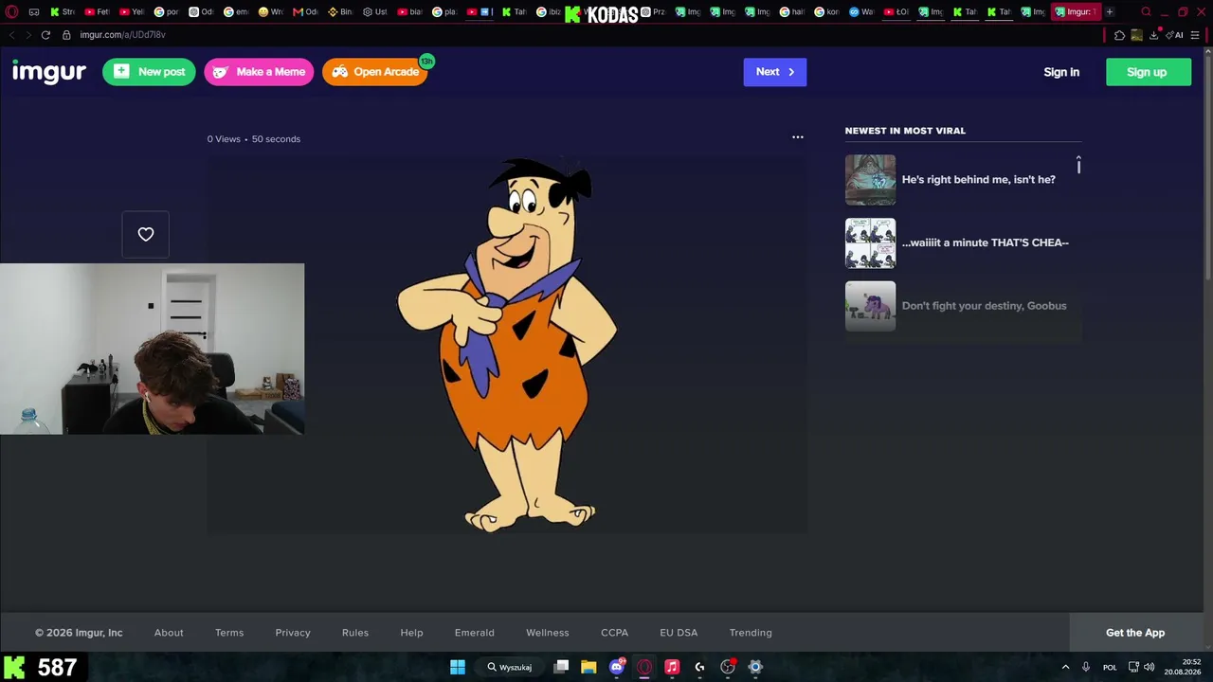The image size is (1213, 682).
Task: Switch to the ŁOI YouTube tab
Action: pyautogui.click(x=896, y=12)
